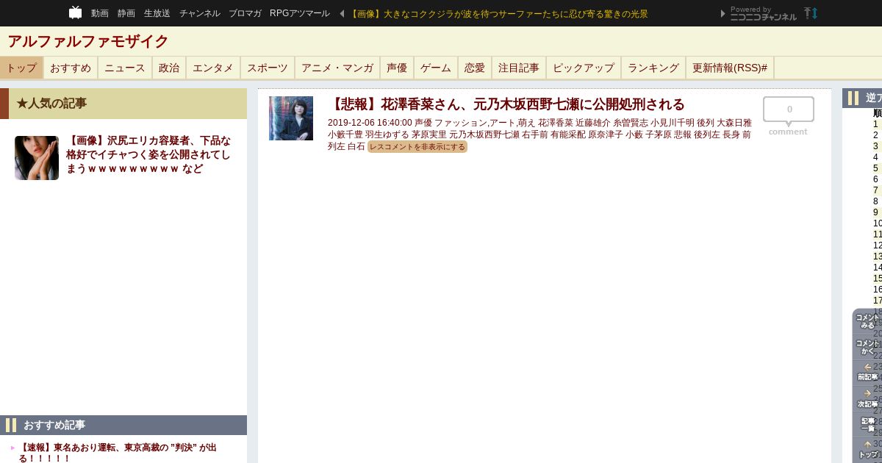
Task: Click the 羽生ゆずる tag in the article tags
Action: 387,134
